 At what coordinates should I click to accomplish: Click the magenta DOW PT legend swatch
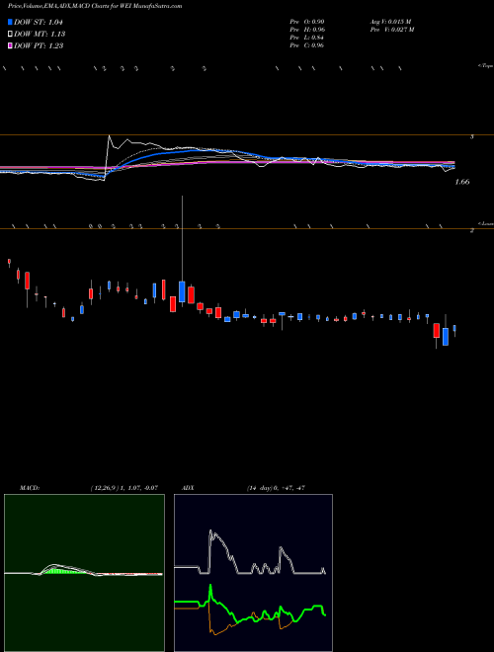(11, 45)
